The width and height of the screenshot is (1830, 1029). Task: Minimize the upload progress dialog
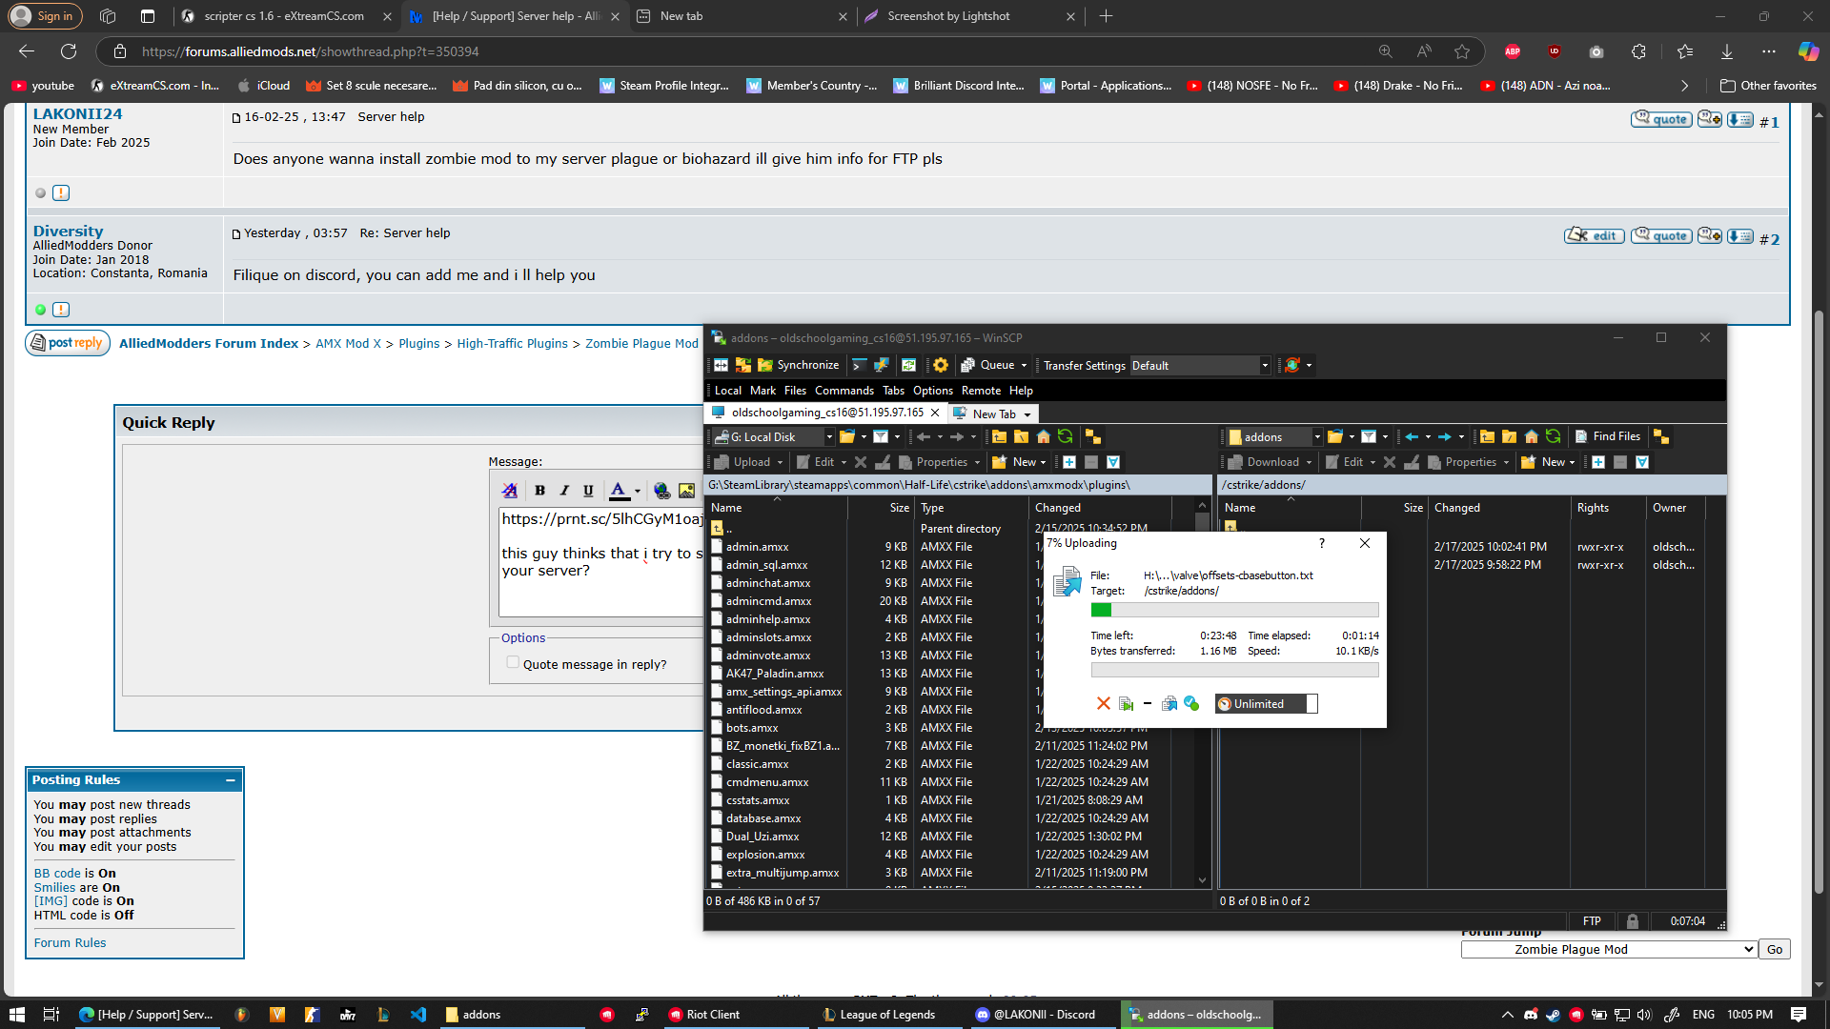tap(1148, 703)
